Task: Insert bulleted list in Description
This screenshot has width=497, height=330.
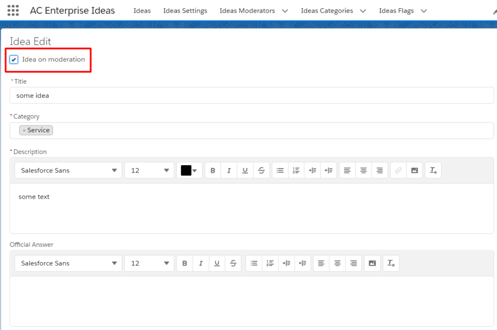Action: click(x=280, y=170)
